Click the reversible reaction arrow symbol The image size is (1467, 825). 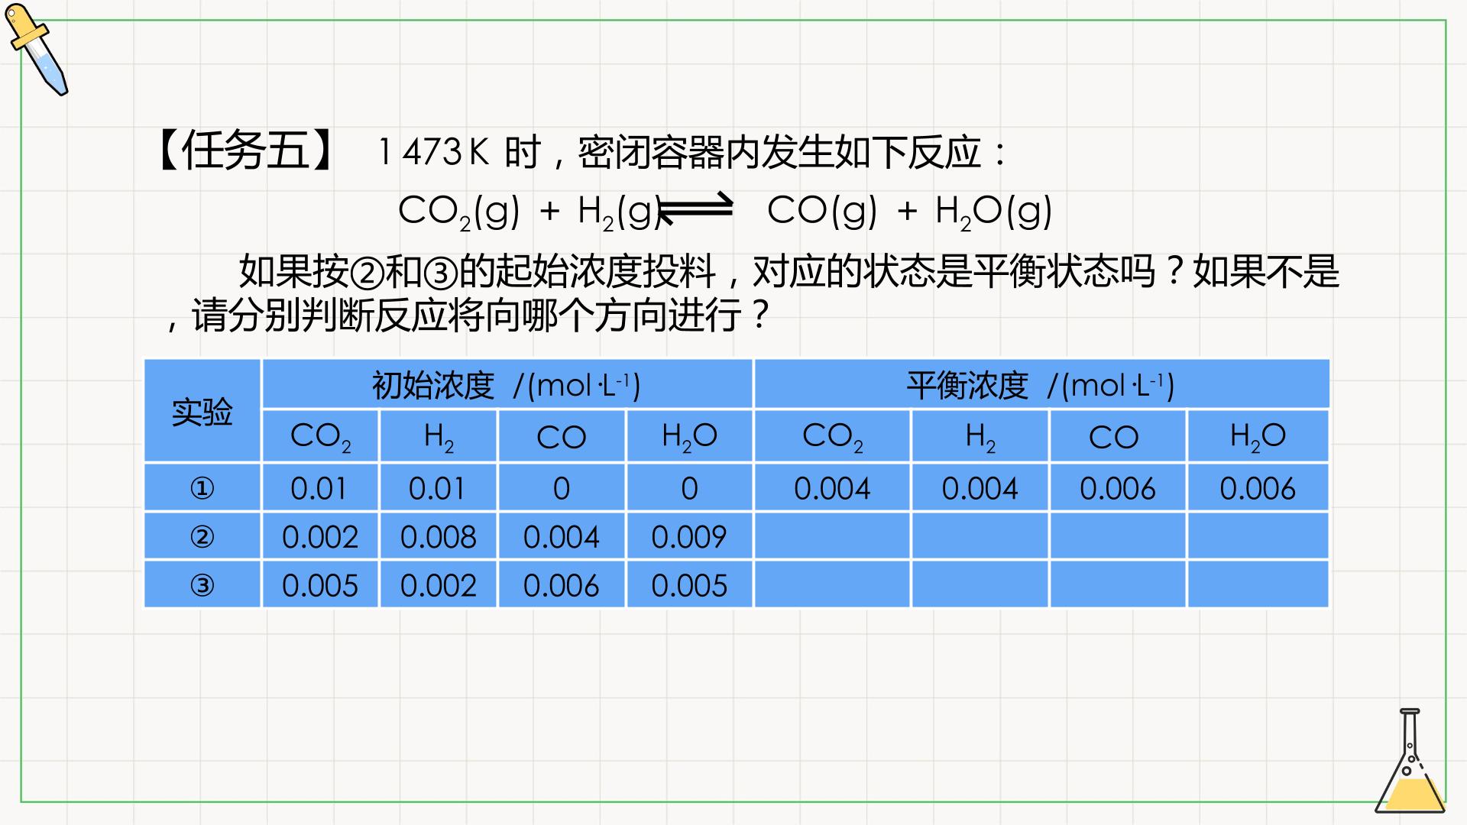695,209
